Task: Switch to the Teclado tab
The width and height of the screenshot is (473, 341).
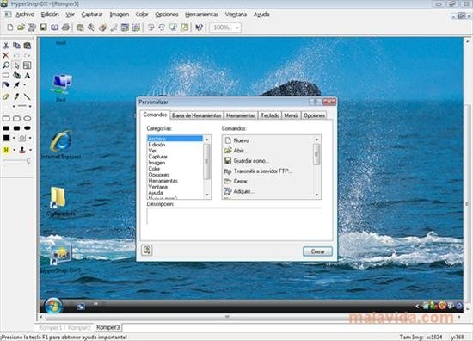Action: coord(270,115)
